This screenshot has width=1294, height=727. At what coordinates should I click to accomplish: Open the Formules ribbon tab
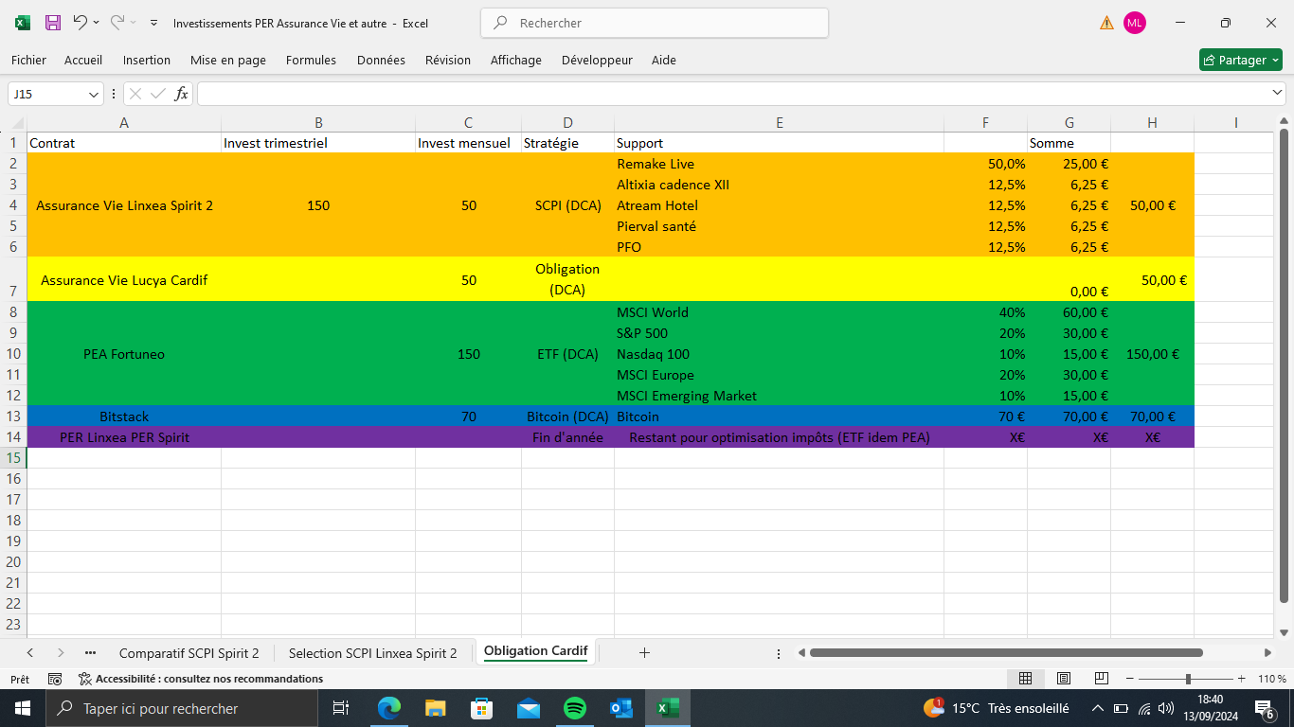[311, 60]
